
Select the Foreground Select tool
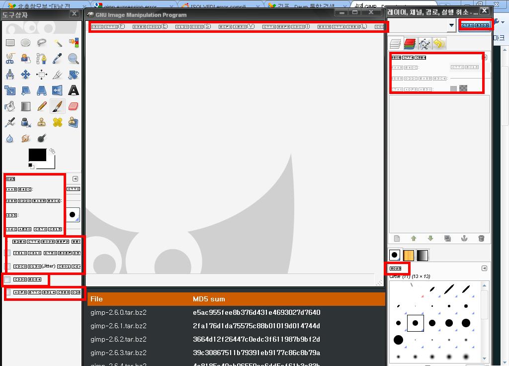click(26, 59)
